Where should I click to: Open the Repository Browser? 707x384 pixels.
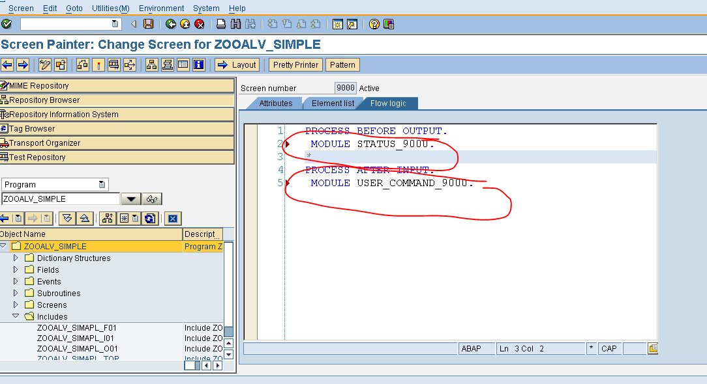point(40,100)
